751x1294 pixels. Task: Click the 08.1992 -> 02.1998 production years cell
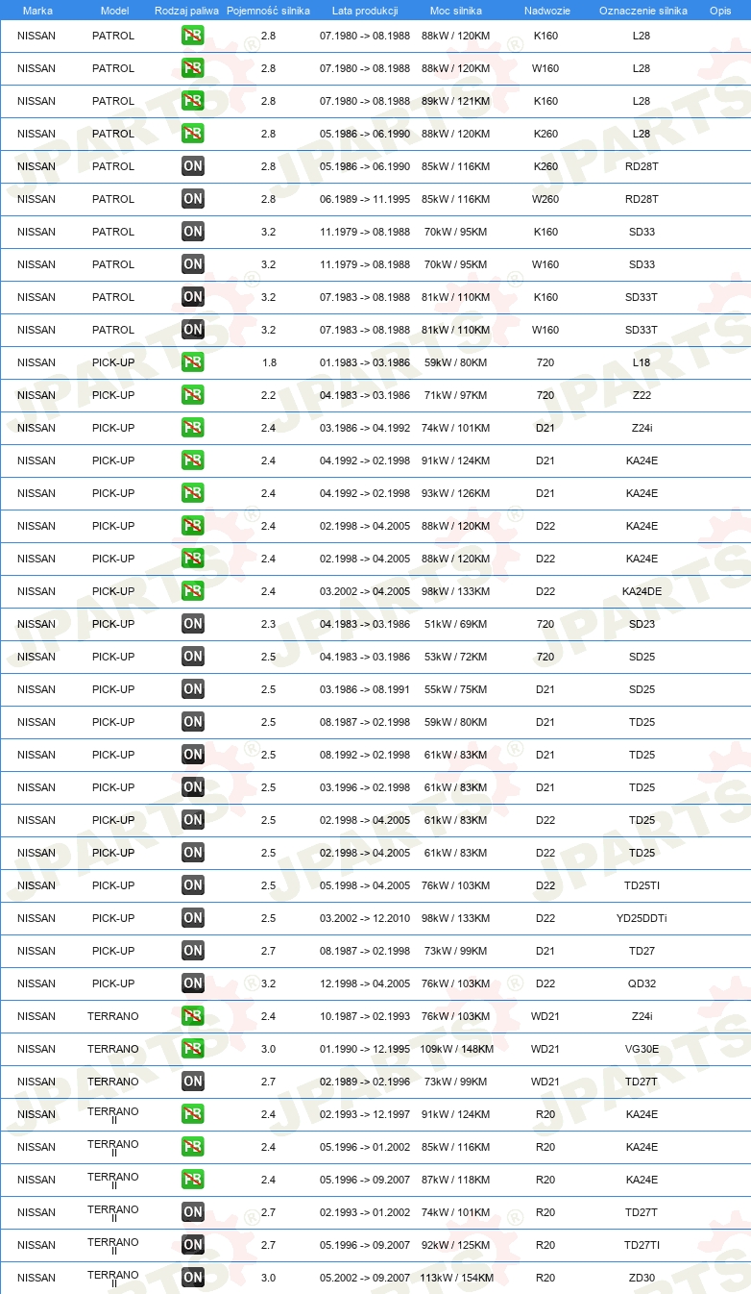click(365, 755)
